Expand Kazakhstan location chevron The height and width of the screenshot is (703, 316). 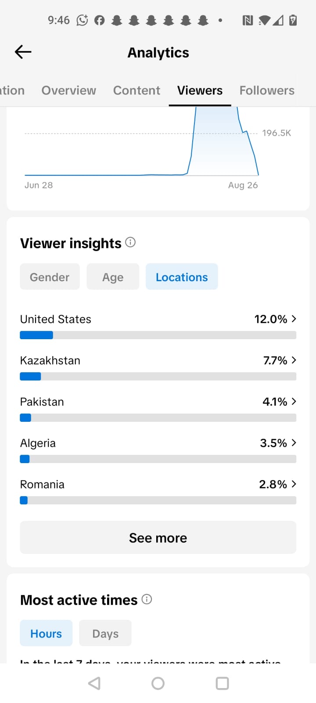pos(294,360)
